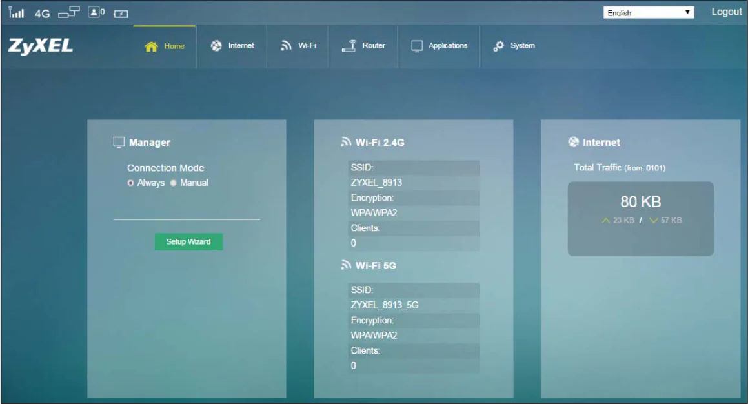Image resolution: width=748 pixels, height=404 pixels.
Task: Open the Router menu tab
Action: point(363,46)
